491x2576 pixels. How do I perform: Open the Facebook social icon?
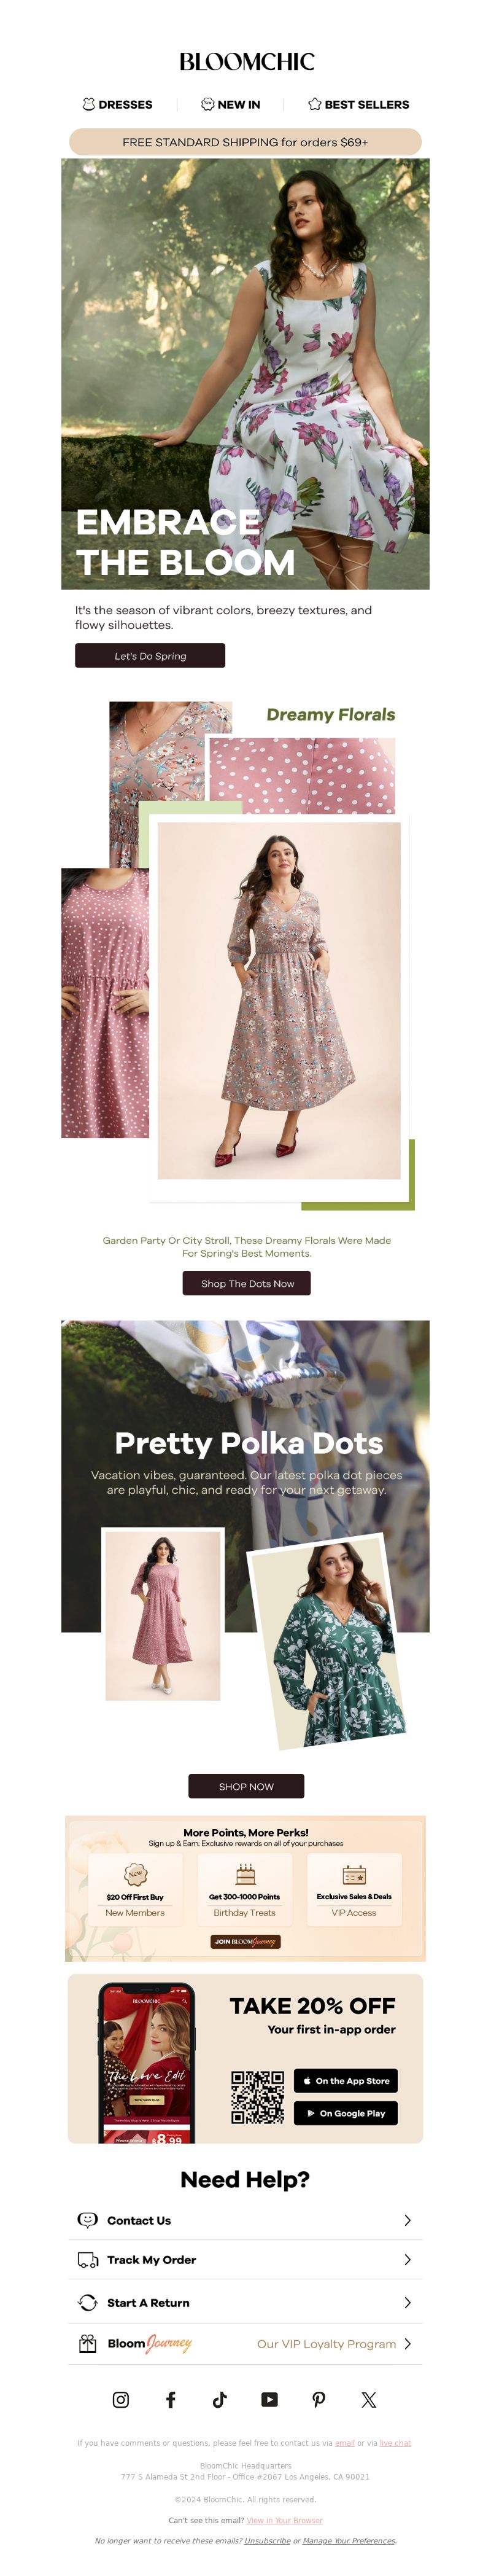[171, 2399]
